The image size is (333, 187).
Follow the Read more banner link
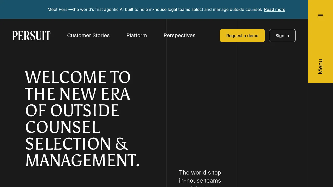pos(275,9)
